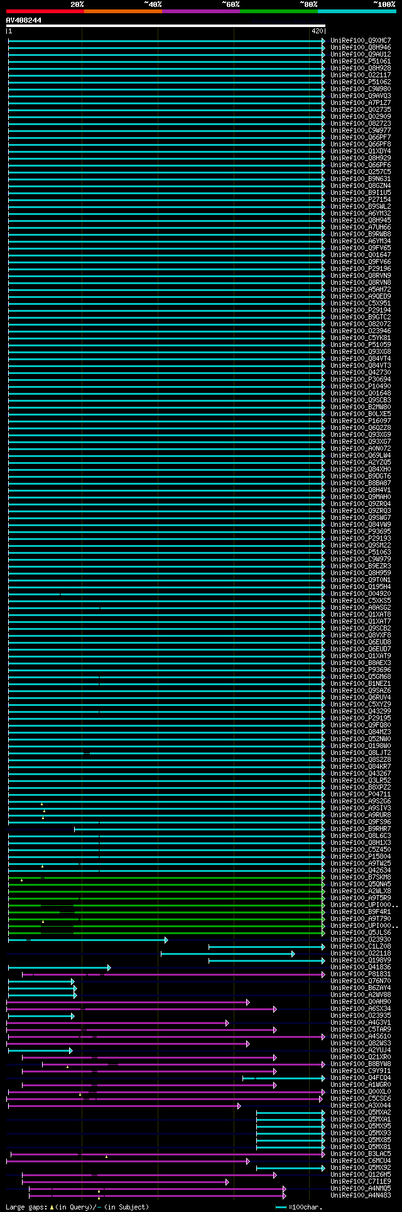
Task: Choose hit UniRef100_C5X951
Action: pyautogui.click(x=361, y=304)
